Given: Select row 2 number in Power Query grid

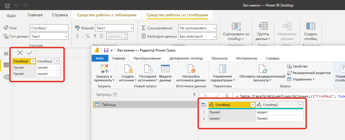Looking at the screenshot, I should click(204, 118).
